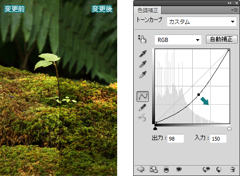Viewport: 240px width, 176px height.
Task: Select the top-right curve endpoint
Action: (229, 50)
